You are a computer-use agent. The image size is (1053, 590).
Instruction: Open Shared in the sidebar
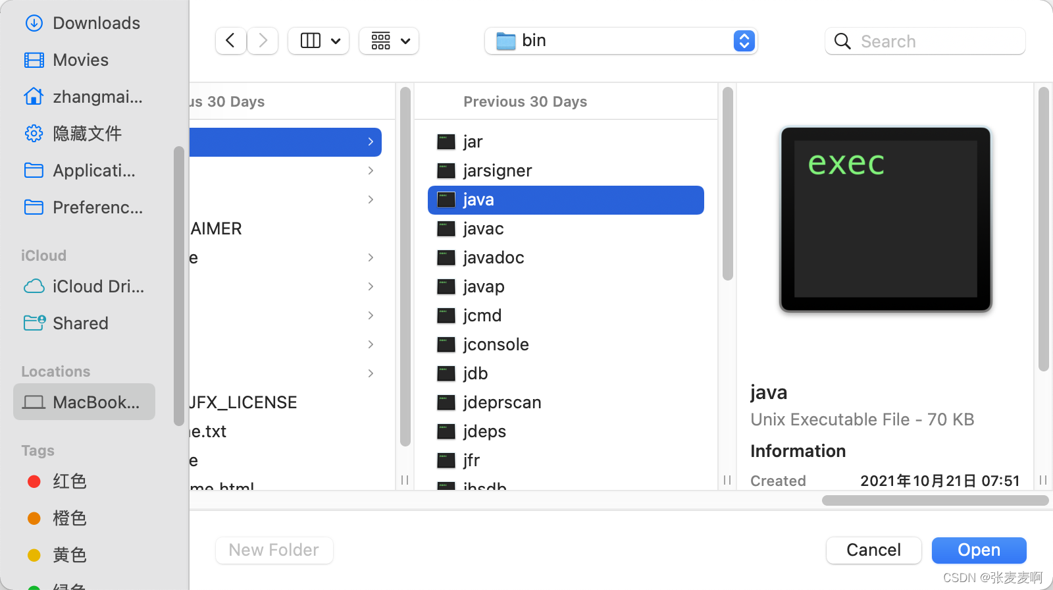(84, 323)
